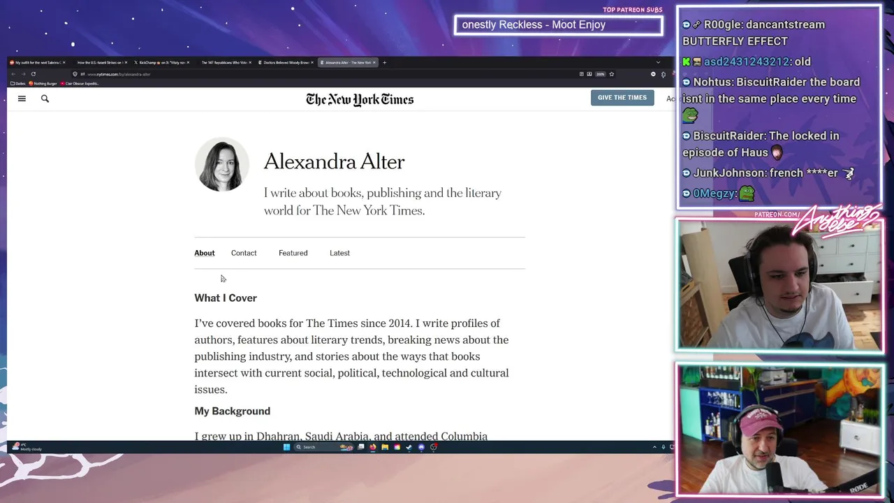Screen dimensions: 894x503
Task: Click the GIVE THE TIMES button
Action: click(x=622, y=98)
